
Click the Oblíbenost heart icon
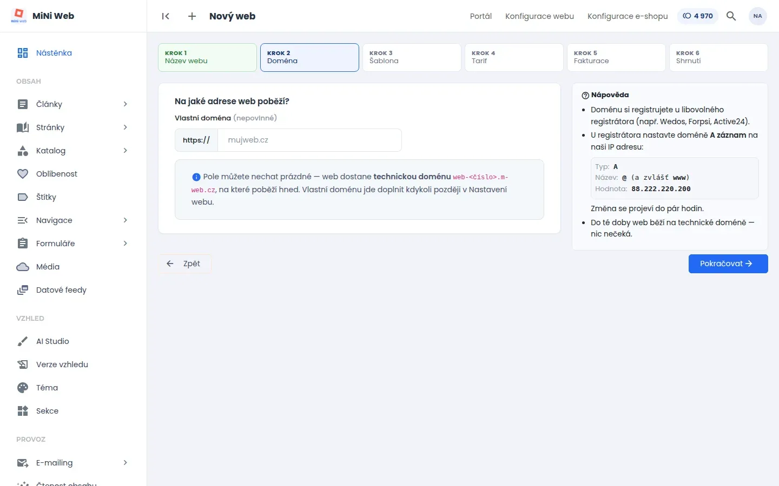point(23,174)
